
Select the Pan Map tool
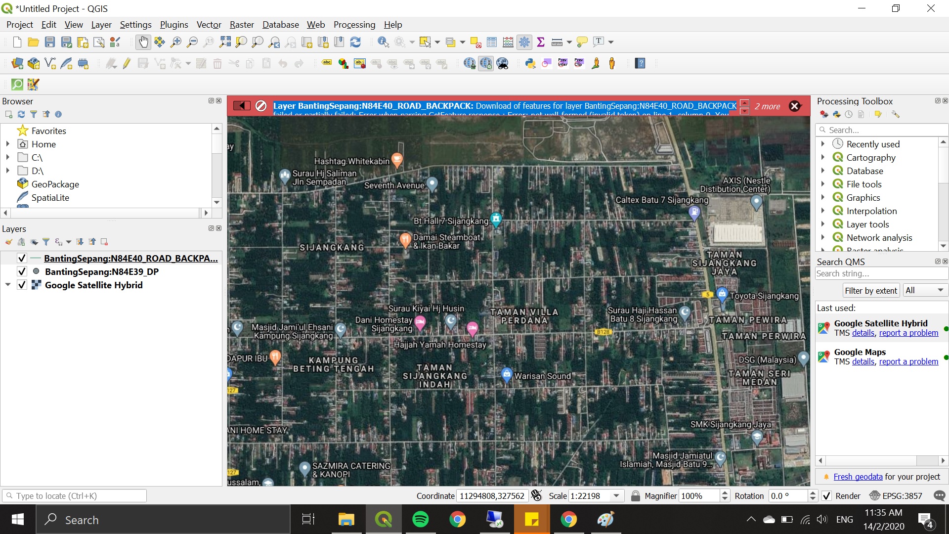[x=143, y=42]
